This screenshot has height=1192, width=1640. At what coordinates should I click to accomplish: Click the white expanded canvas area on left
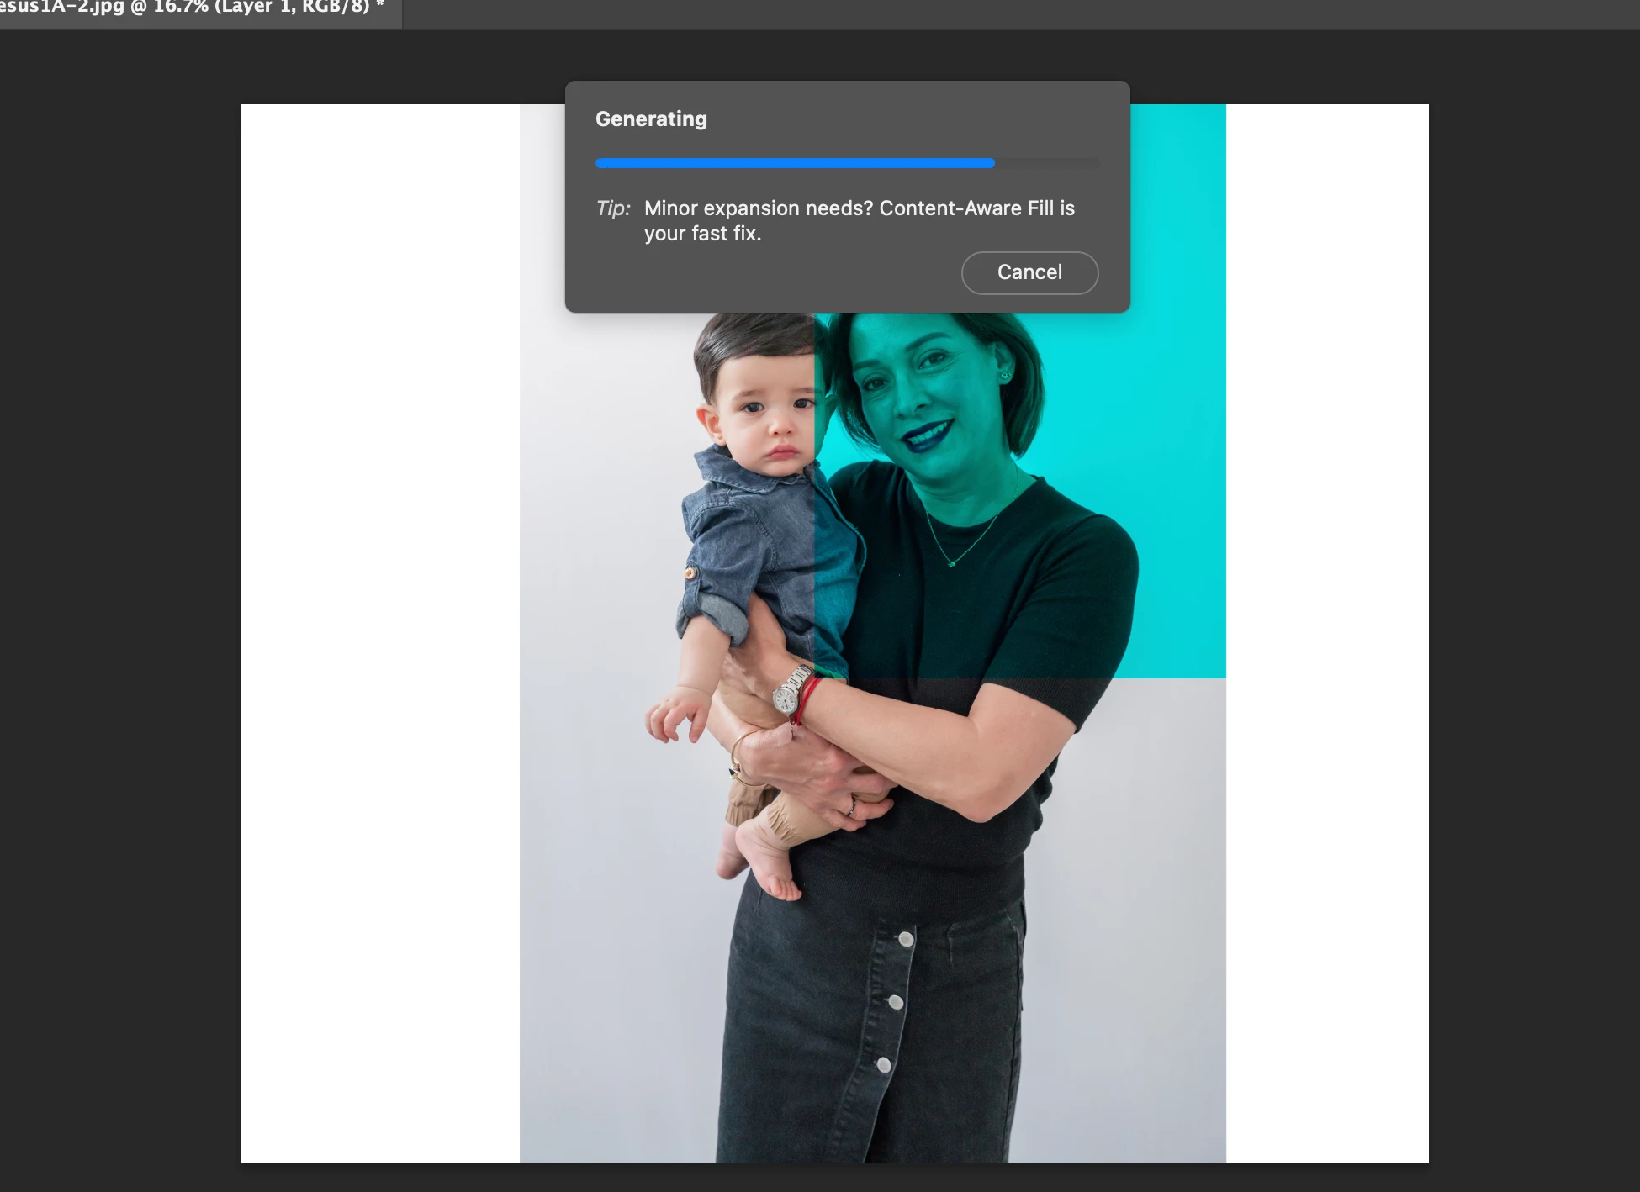tap(378, 630)
